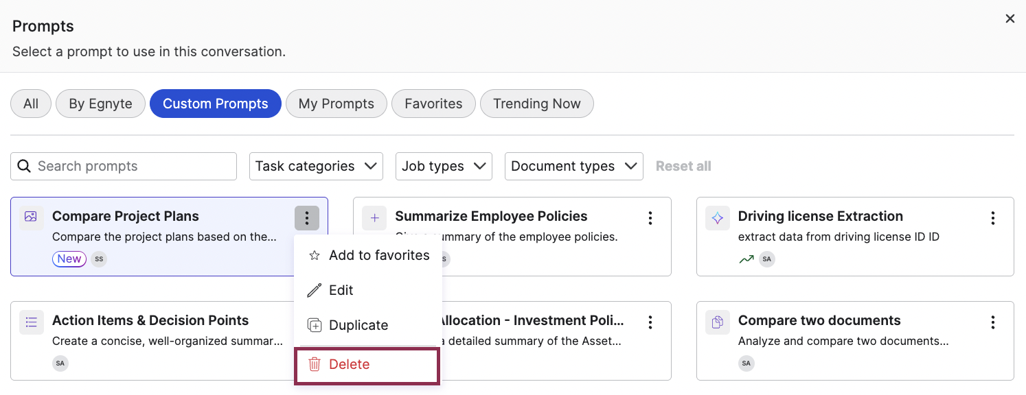The image size is (1026, 395).
Task: Click the list icon on Action Items card
Action: [31, 322]
